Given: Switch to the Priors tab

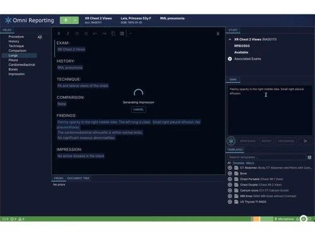Looking at the screenshot, I should [59, 178].
